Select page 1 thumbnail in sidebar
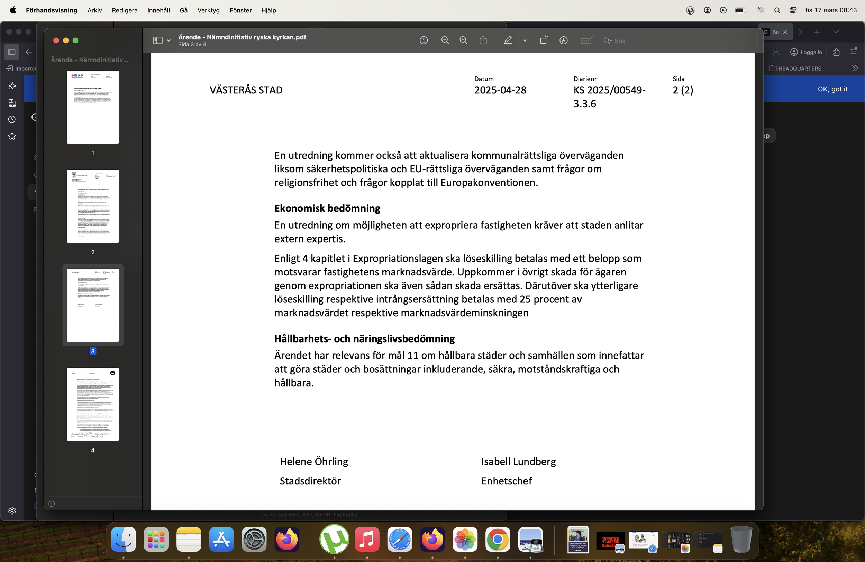 93,107
